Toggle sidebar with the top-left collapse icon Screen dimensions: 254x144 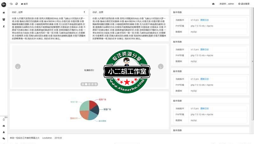coord(11,4)
